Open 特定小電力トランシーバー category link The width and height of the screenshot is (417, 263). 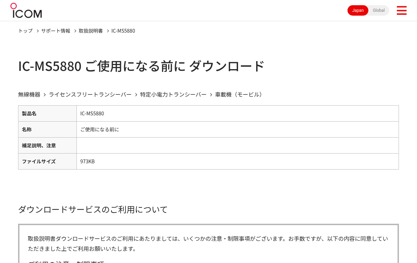click(x=173, y=94)
